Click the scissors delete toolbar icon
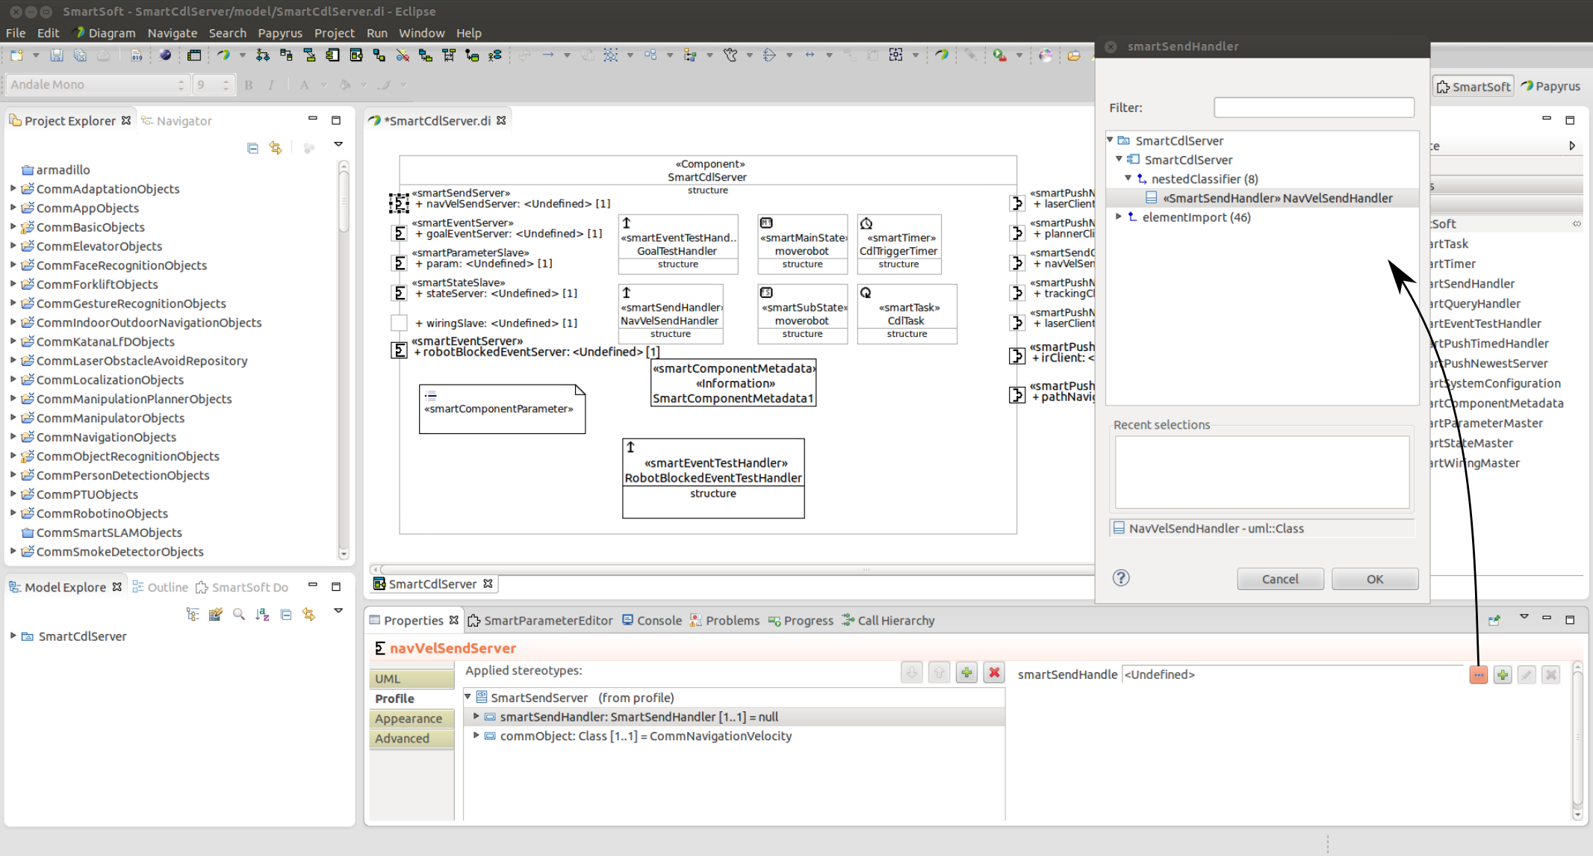The image size is (1593, 856). (x=403, y=55)
